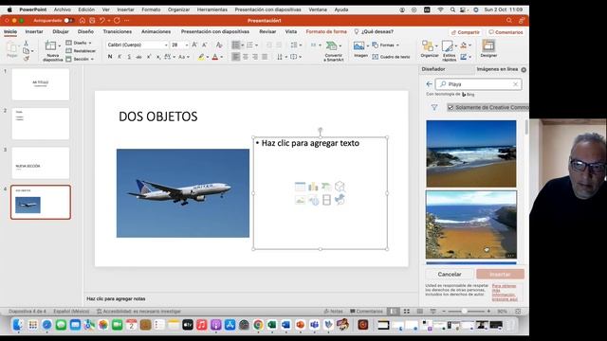Click the Comentarios button at top right

click(506, 32)
